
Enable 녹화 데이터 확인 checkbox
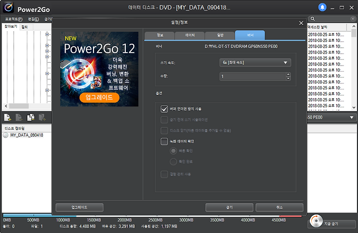click(164, 142)
